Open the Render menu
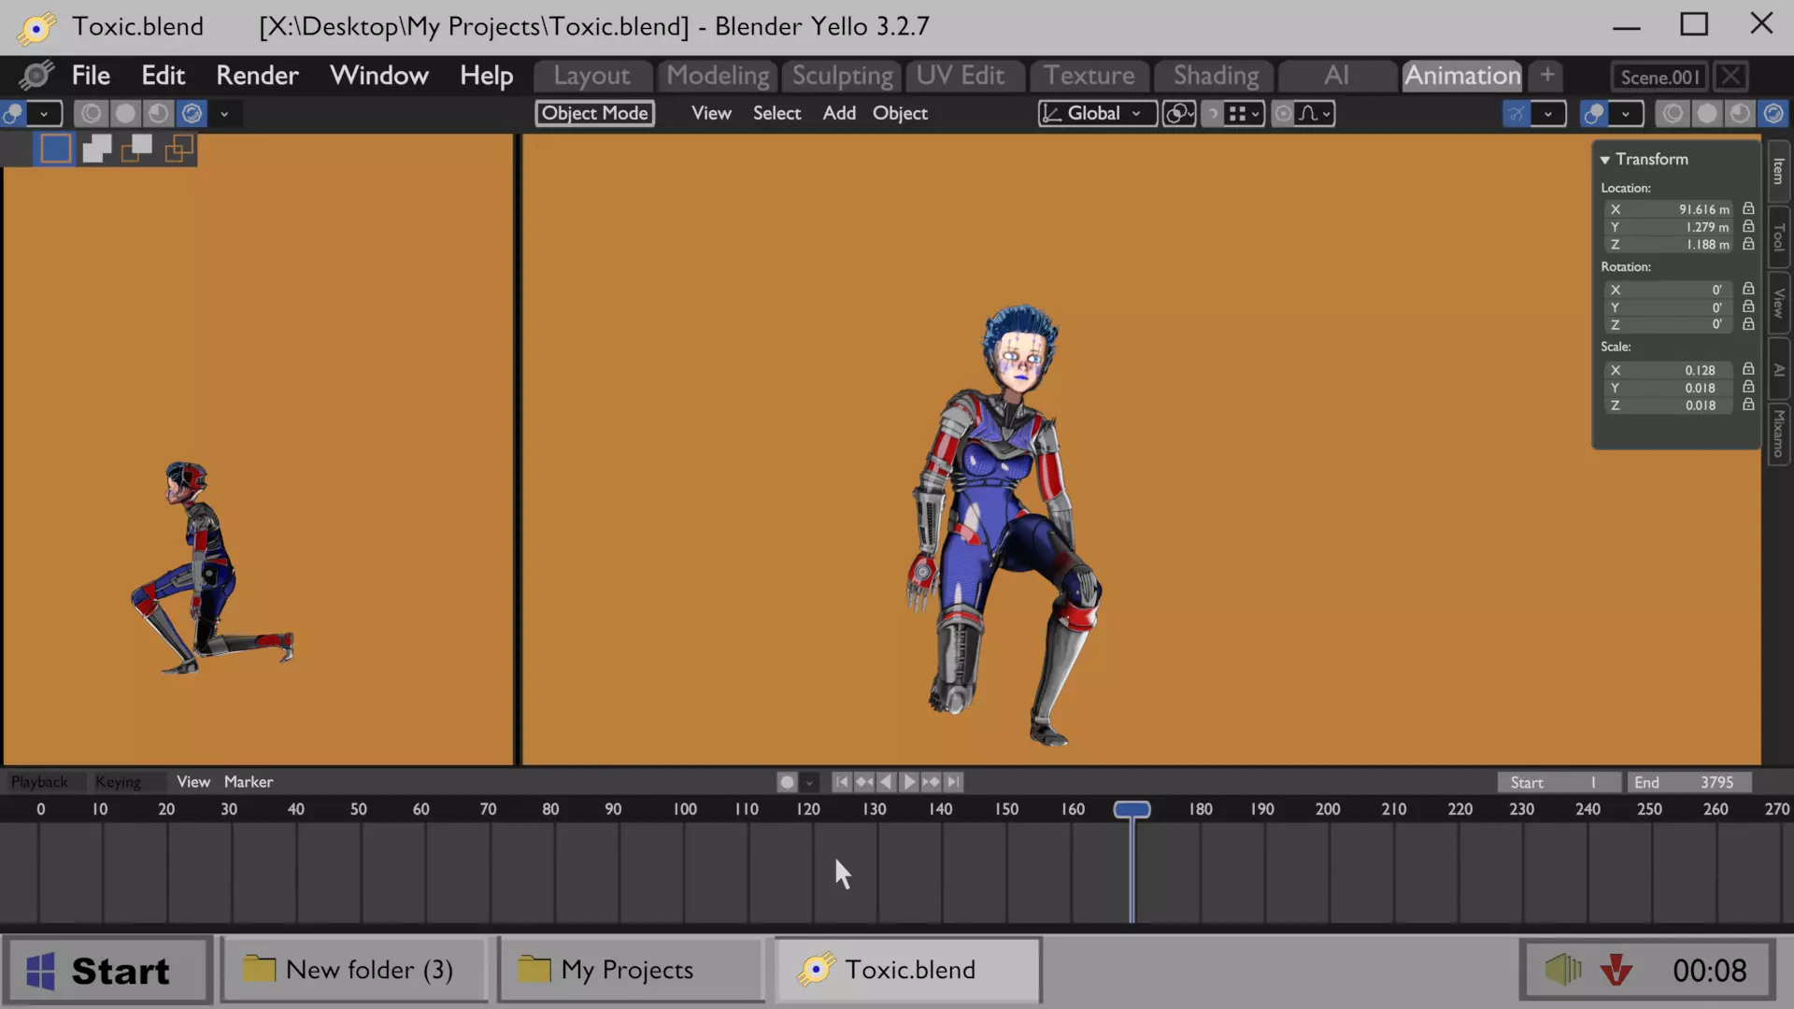Image resolution: width=1794 pixels, height=1009 pixels. pos(257,76)
